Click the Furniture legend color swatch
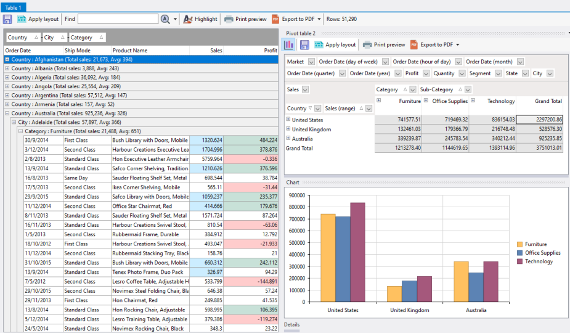The width and height of the screenshot is (570, 333). click(x=519, y=244)
